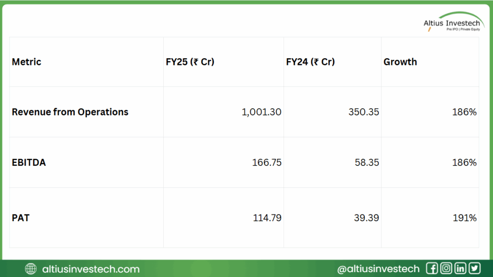Click the LinkedIn icon in footer
Screen dimensions: 493x277
[x=461, y=268]
